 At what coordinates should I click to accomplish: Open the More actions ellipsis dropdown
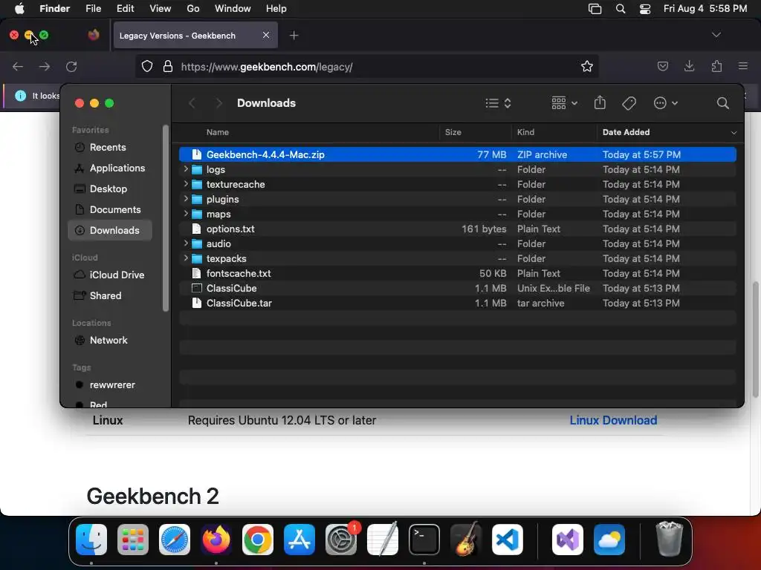pos(665,102)
